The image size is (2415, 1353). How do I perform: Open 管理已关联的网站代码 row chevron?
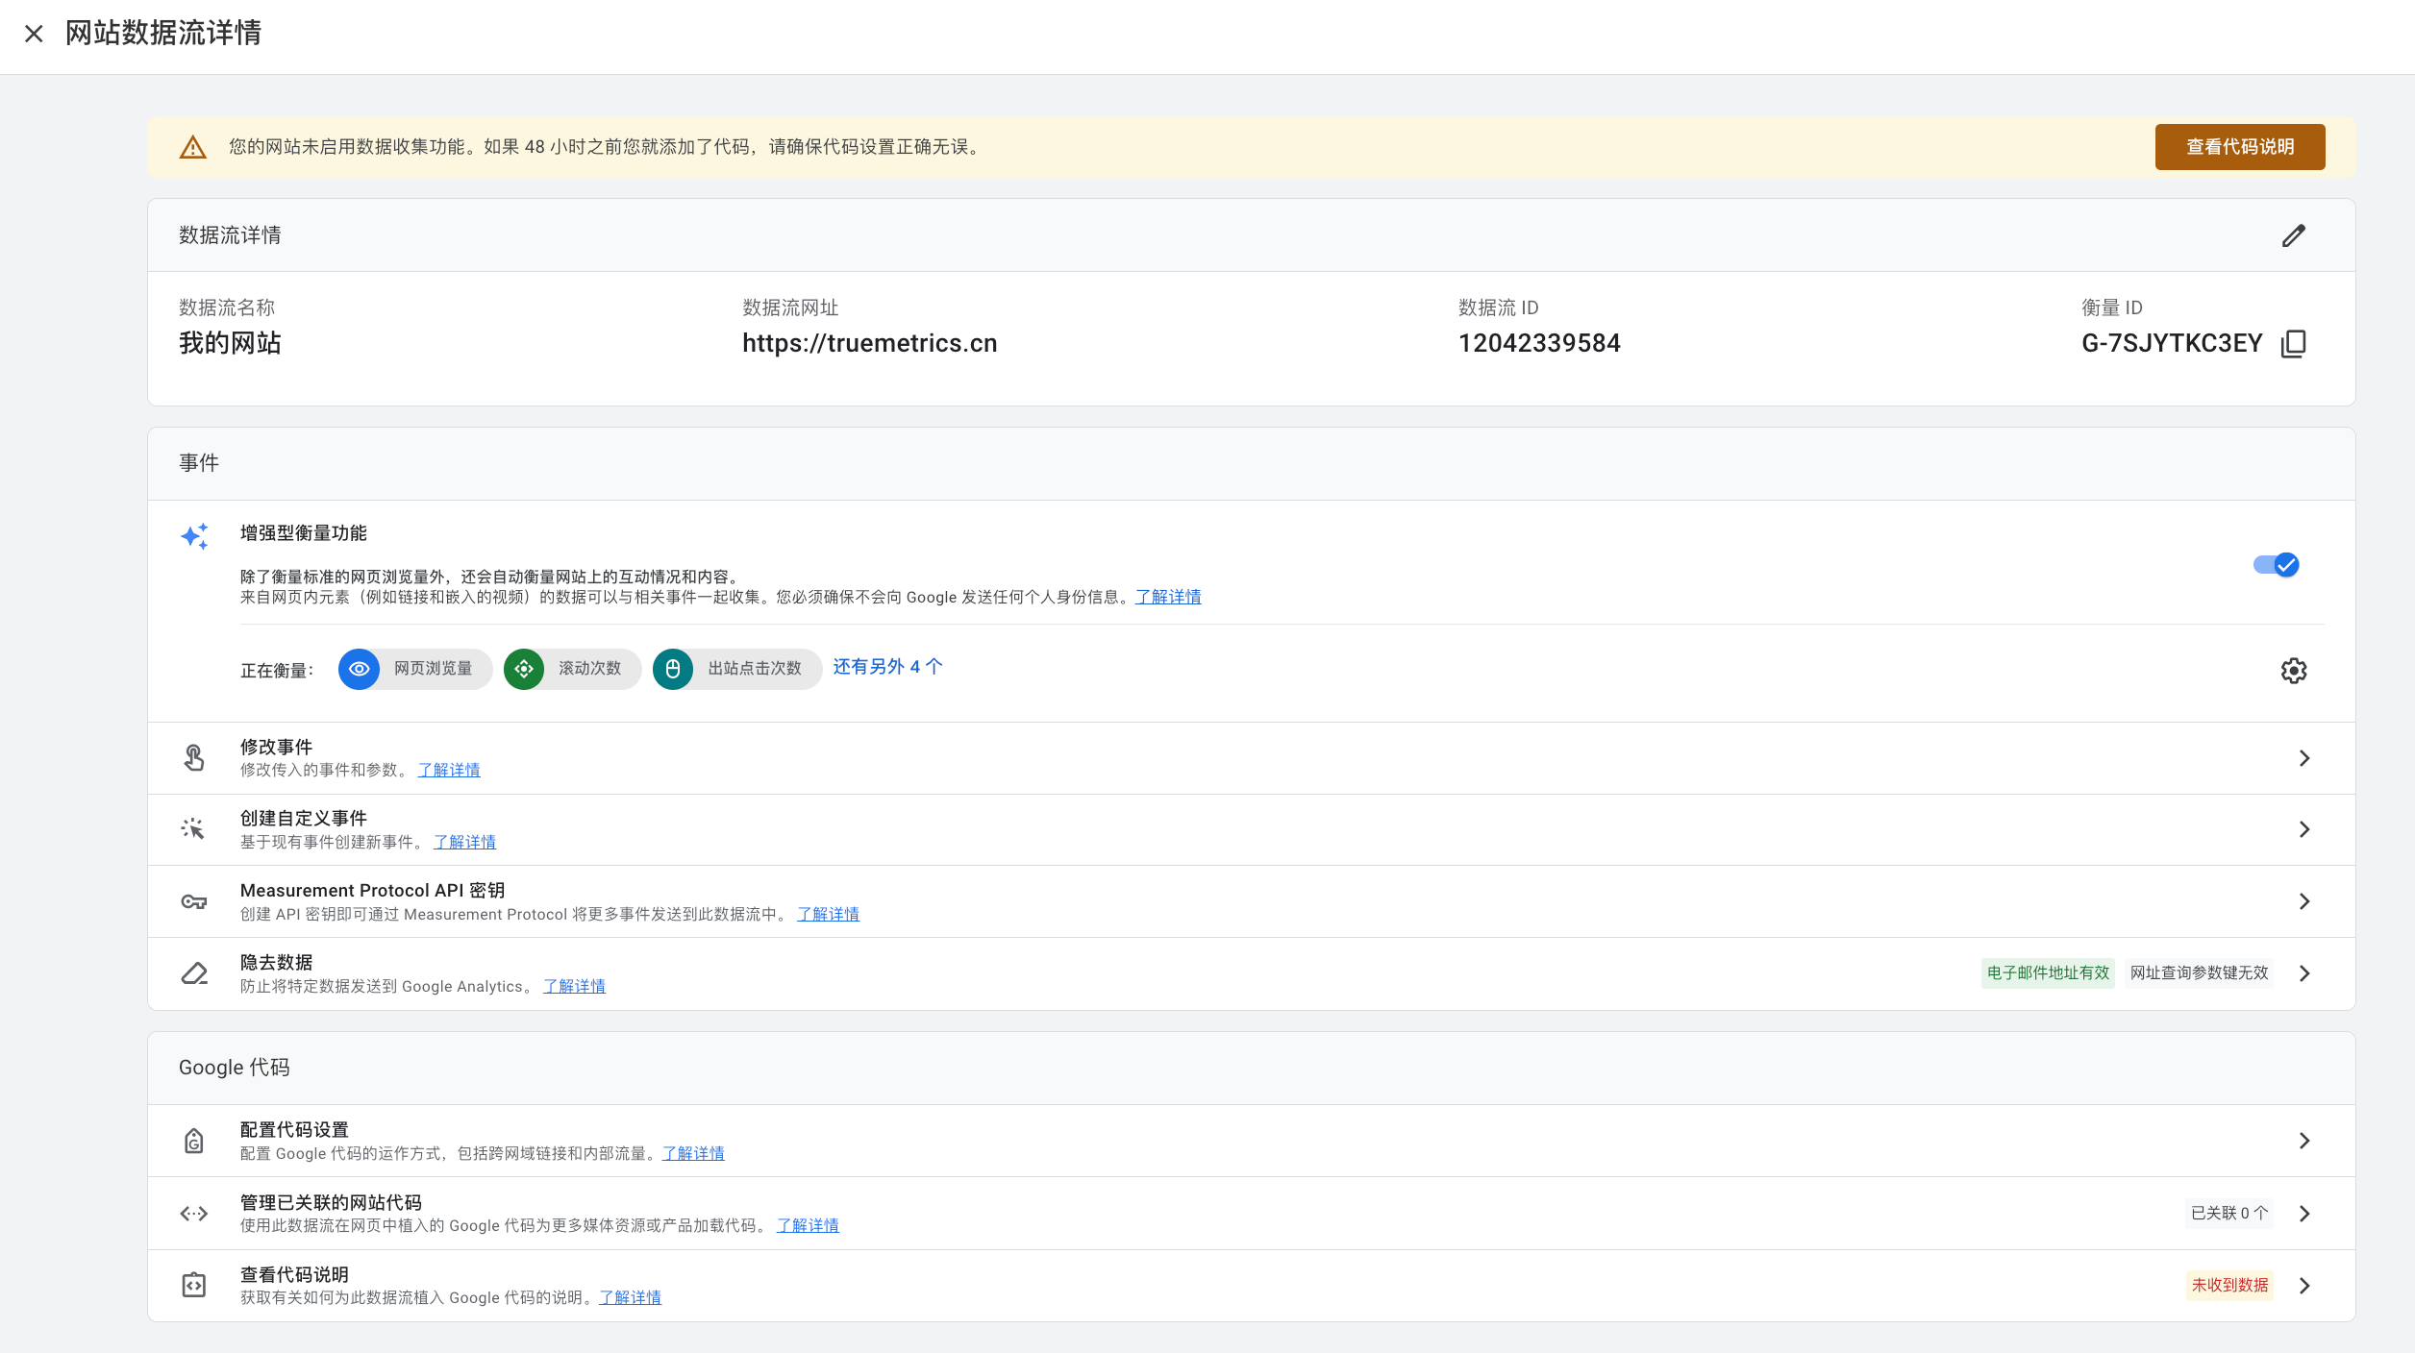tap(2303, 1214)
